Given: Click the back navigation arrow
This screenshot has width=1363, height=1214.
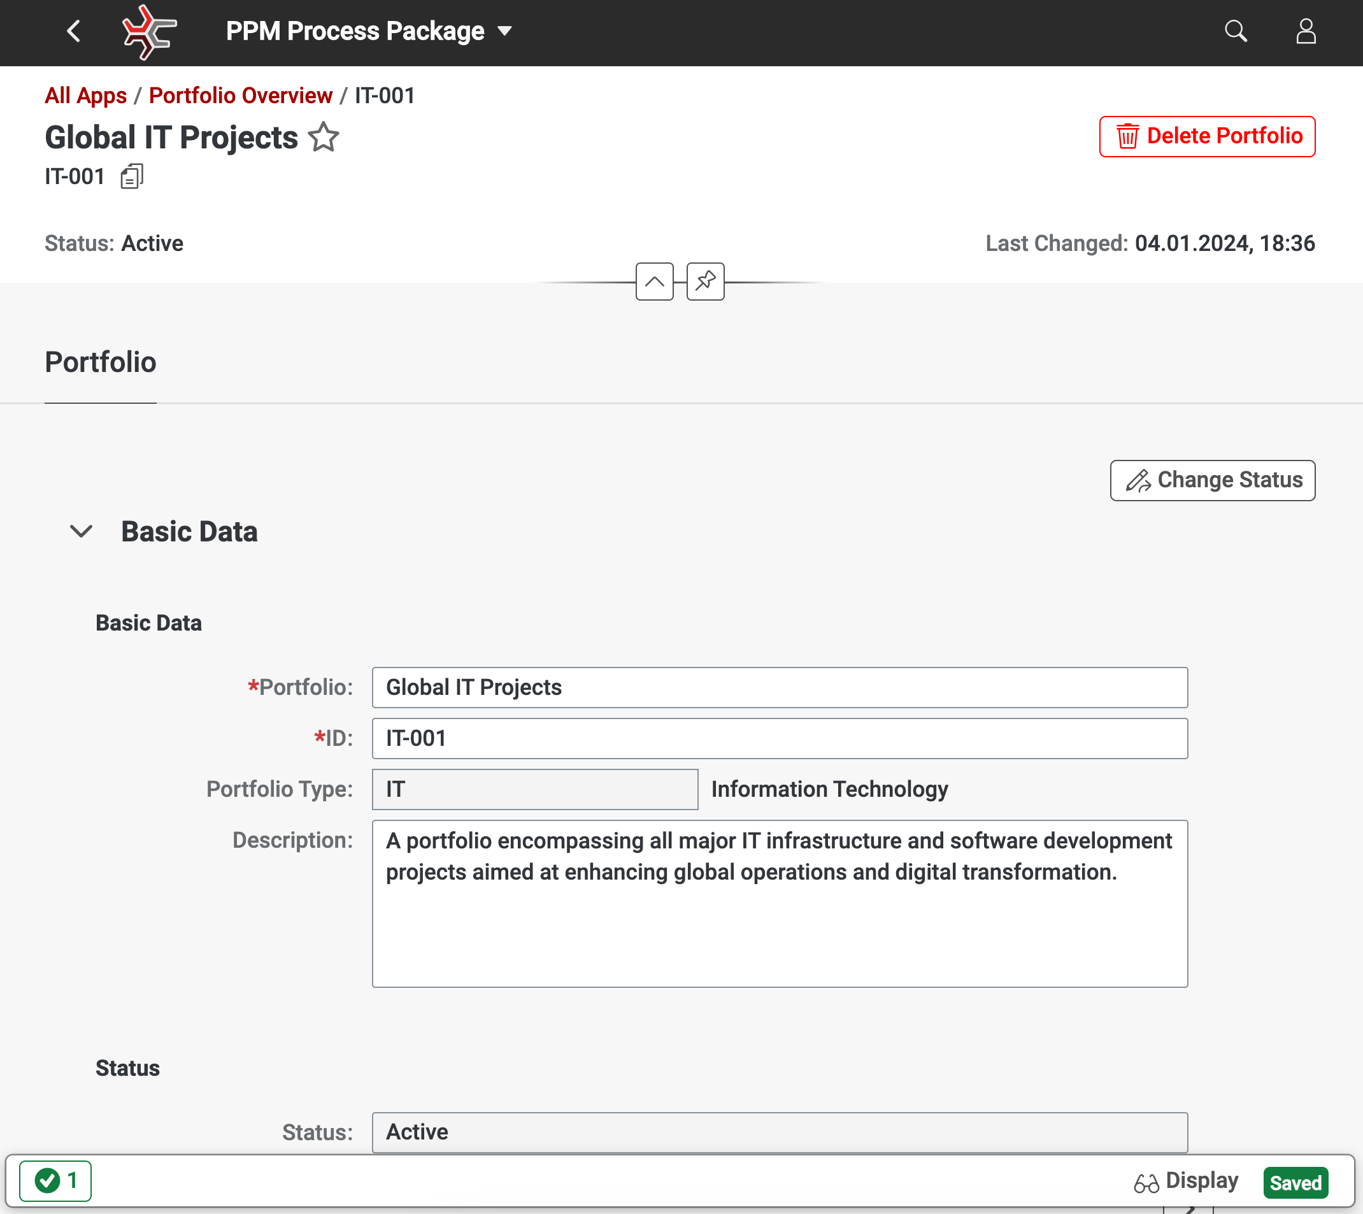Looking at the screenshot, I should 73,31.
